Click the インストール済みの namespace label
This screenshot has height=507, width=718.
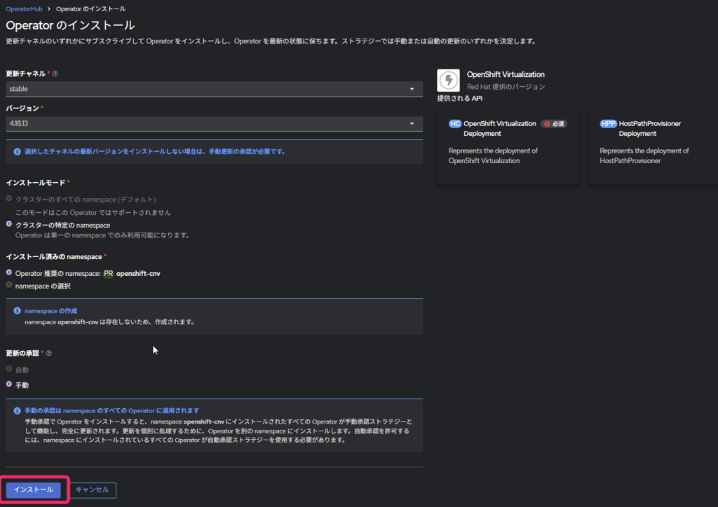[54, 256]
